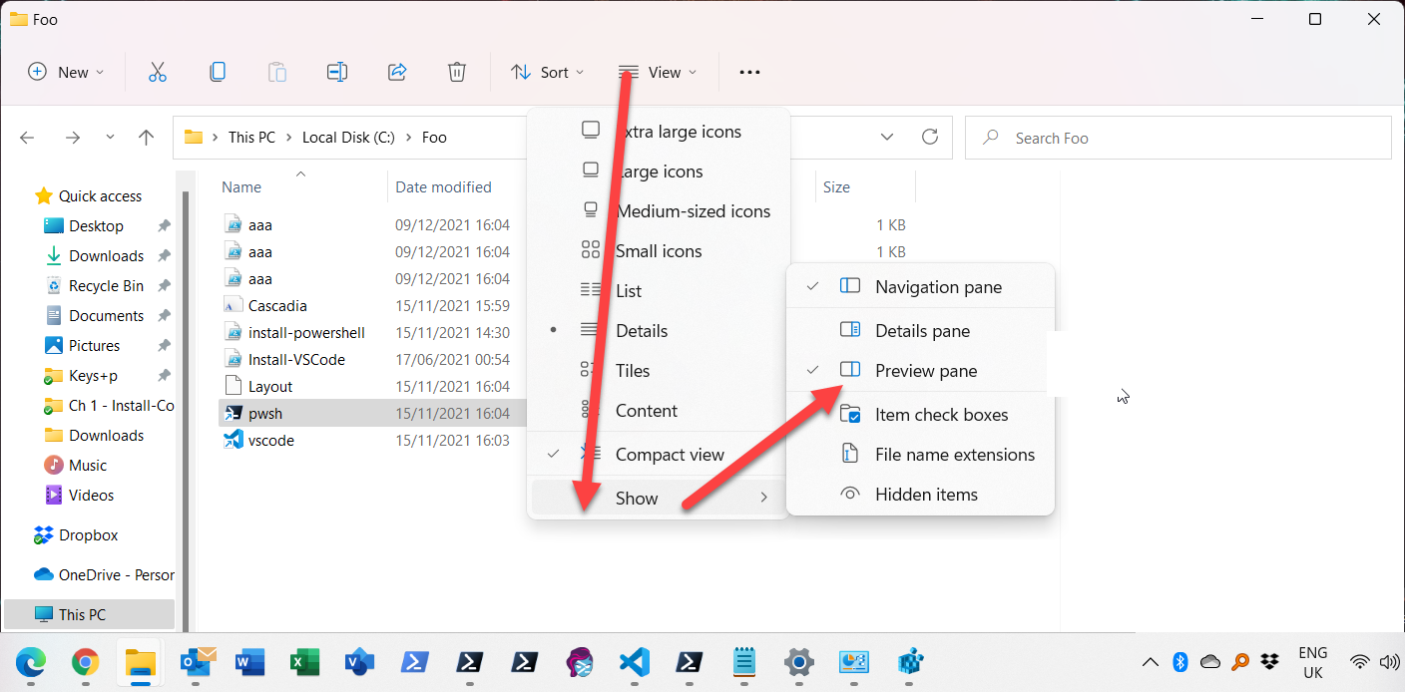Open the Sort dropdown
This screenshot has width=1405, height=692.
[547, 71]
